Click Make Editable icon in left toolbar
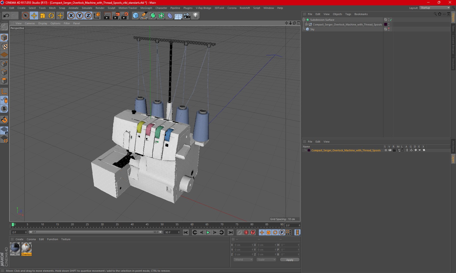The image size is (456, 273). click(4, 26)
